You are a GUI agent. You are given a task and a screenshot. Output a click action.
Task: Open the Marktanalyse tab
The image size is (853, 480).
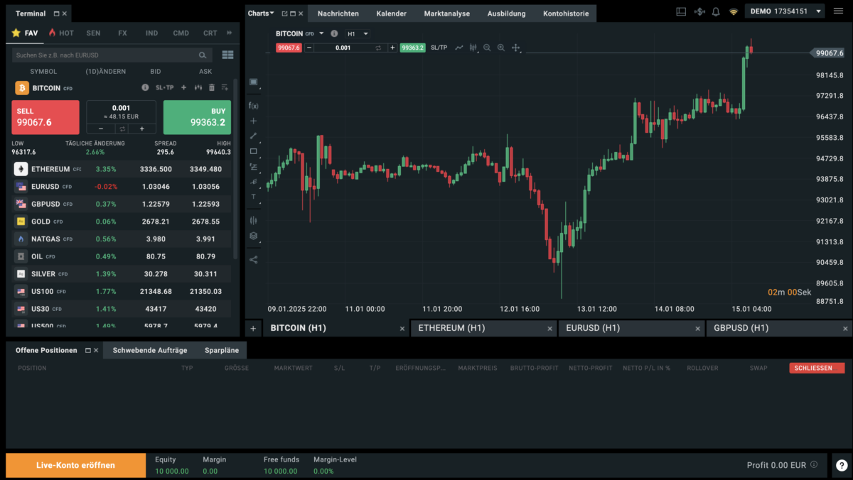448,13
